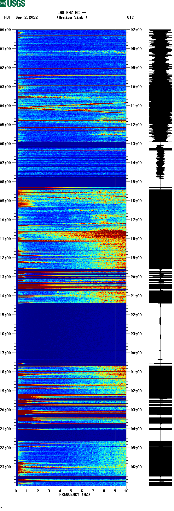The width and height of the screenshot is (174, 511).
Task: Click the 15:00 UTC time label
Action: click(x=136, y=182)
